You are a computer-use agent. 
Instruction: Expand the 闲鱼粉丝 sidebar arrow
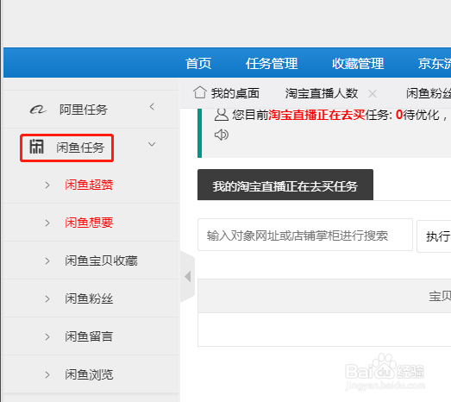47,299
